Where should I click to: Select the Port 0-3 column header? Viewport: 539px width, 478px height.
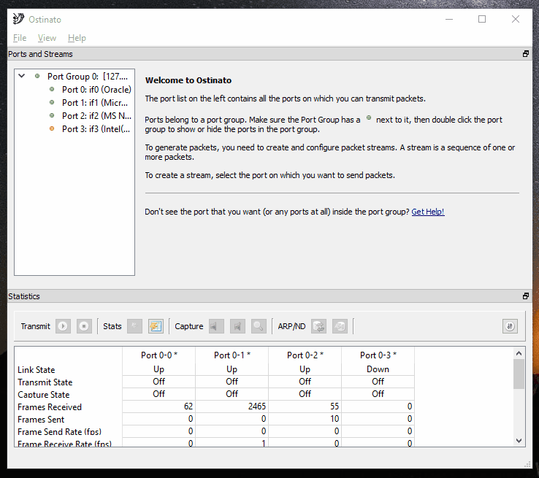[x=378, y=355]
